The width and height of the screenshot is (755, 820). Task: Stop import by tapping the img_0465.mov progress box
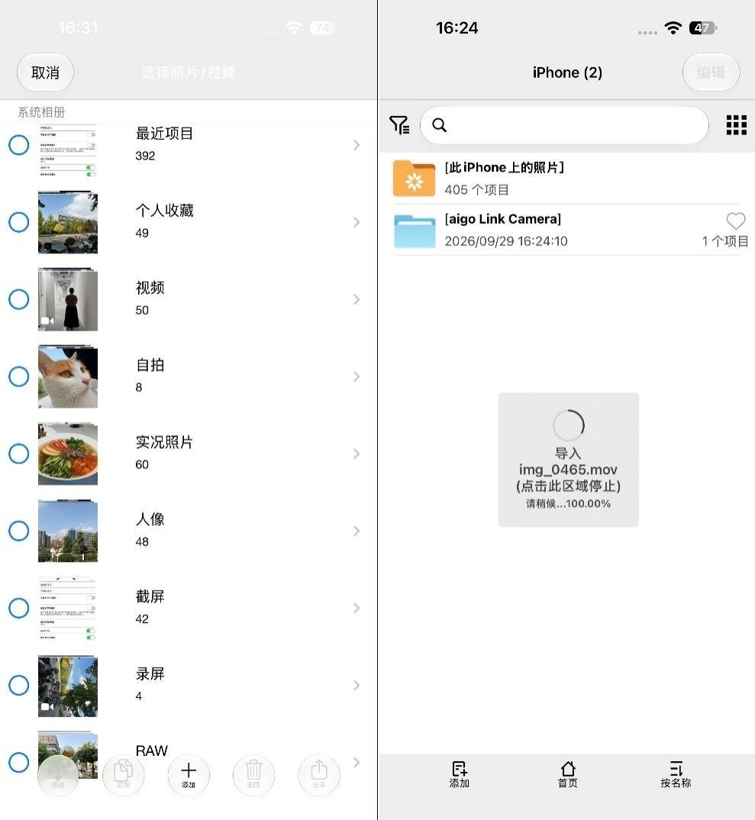pos(568,460)
